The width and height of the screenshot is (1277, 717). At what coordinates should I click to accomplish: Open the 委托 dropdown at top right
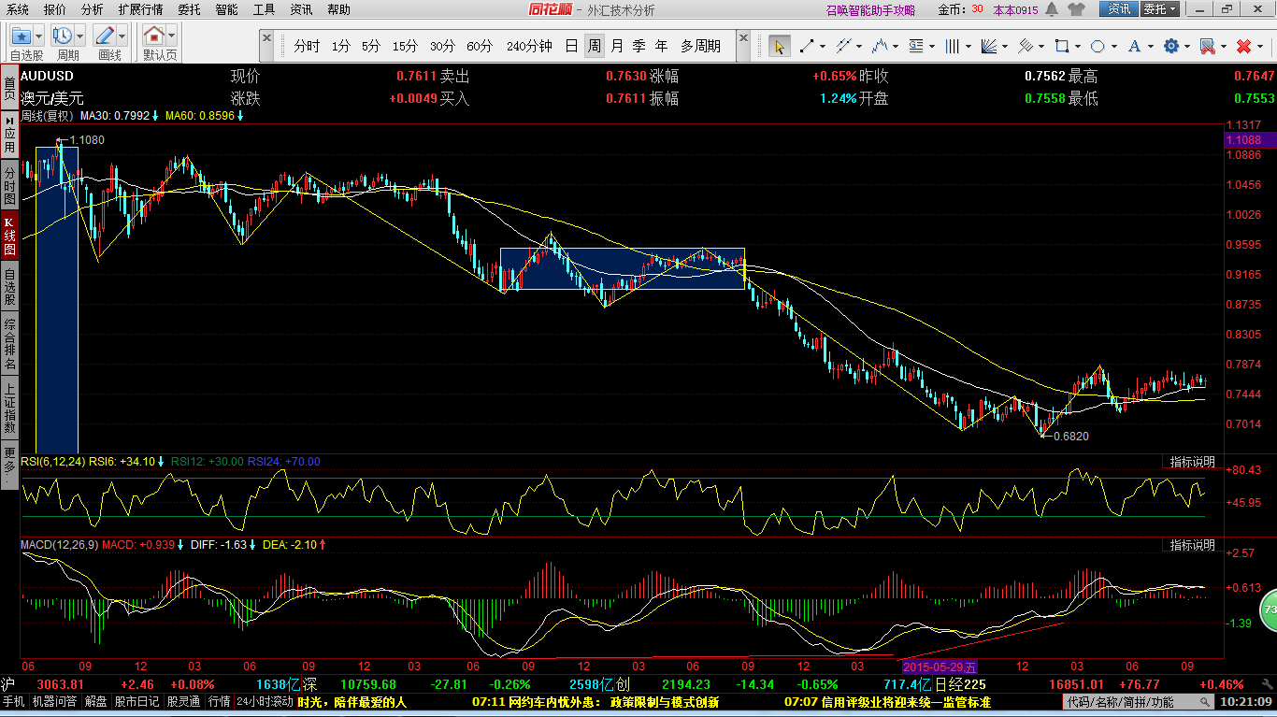point(1159,9)
